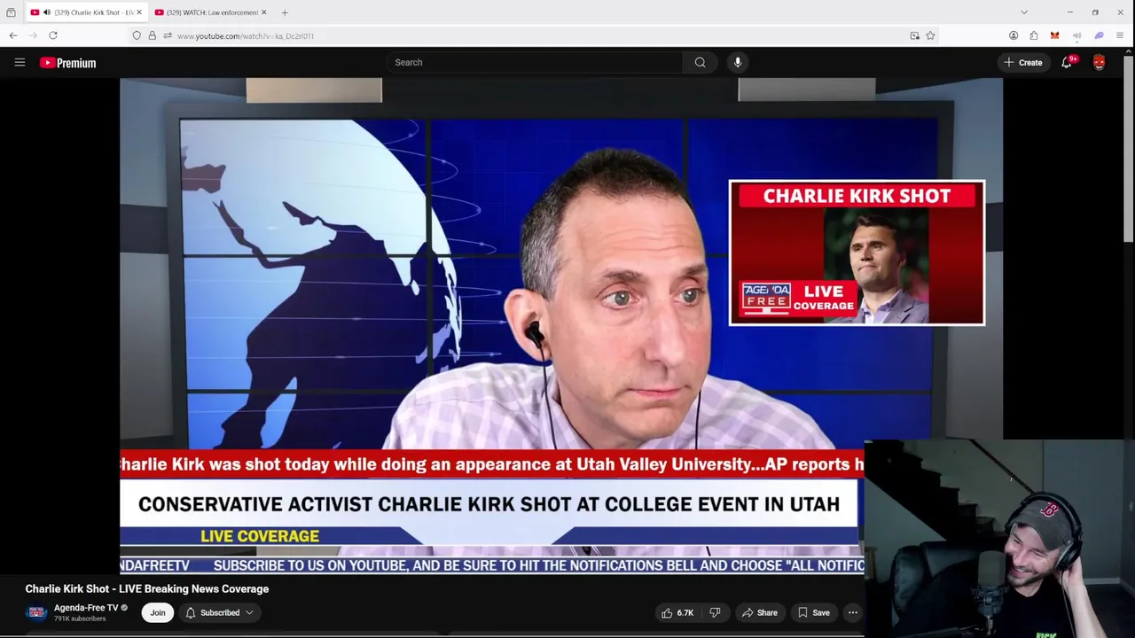Close the Charlie Kirk Shot tab

pyautogui.click(x=139, y=12)
